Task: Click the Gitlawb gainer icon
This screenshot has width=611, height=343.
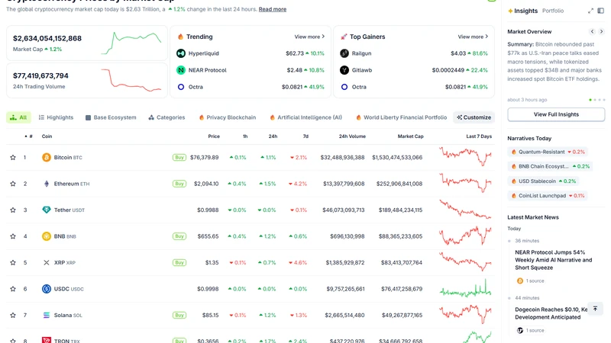Action: tap(344, 70)
